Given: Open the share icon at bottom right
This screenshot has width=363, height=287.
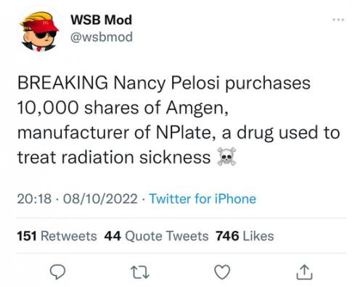Looking at the screenshot, I should [x=304, y=272].
